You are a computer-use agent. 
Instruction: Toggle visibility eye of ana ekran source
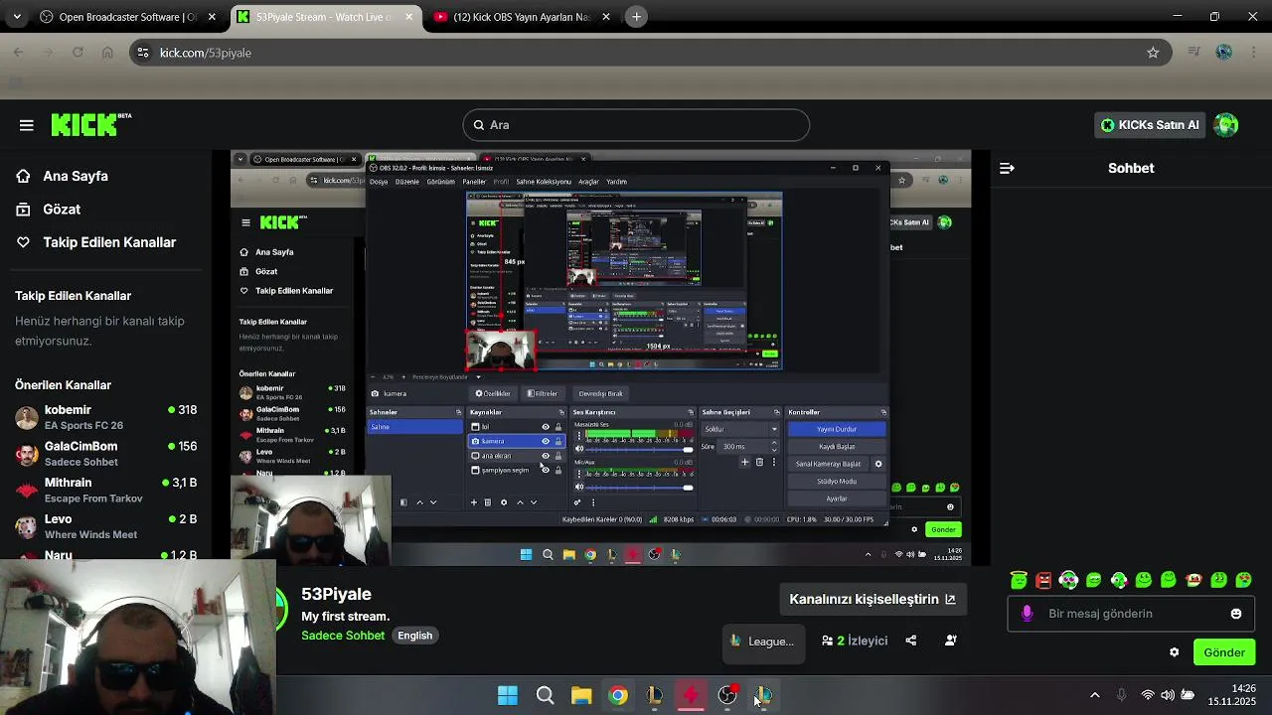click(546, 456)
